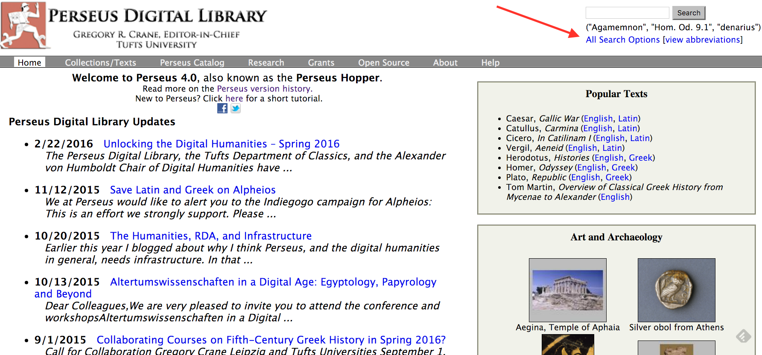This screenshot has width=762, height=355.
Task: Open The Humanities, RDA, and Infrastructure post
Action: (211, 236)
